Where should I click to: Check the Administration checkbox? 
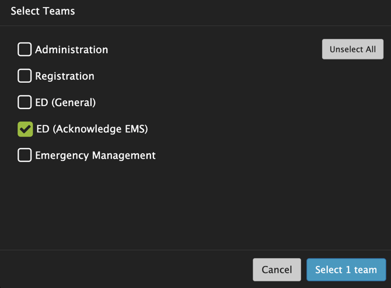(25, 50)
